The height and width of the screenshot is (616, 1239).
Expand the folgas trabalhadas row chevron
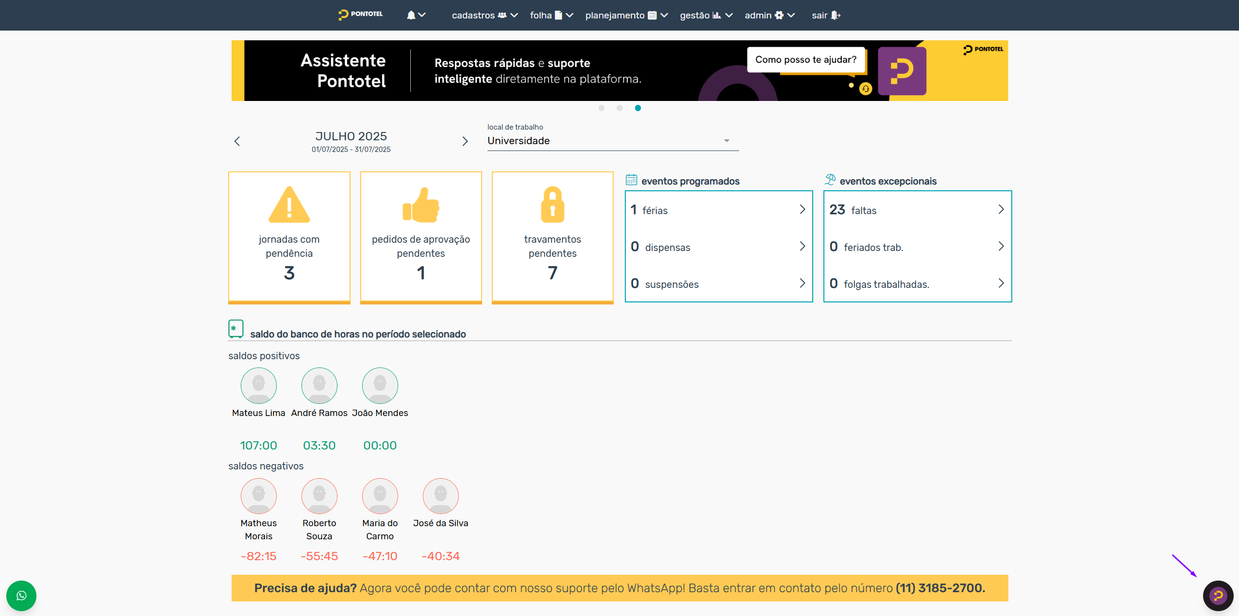1001,283
